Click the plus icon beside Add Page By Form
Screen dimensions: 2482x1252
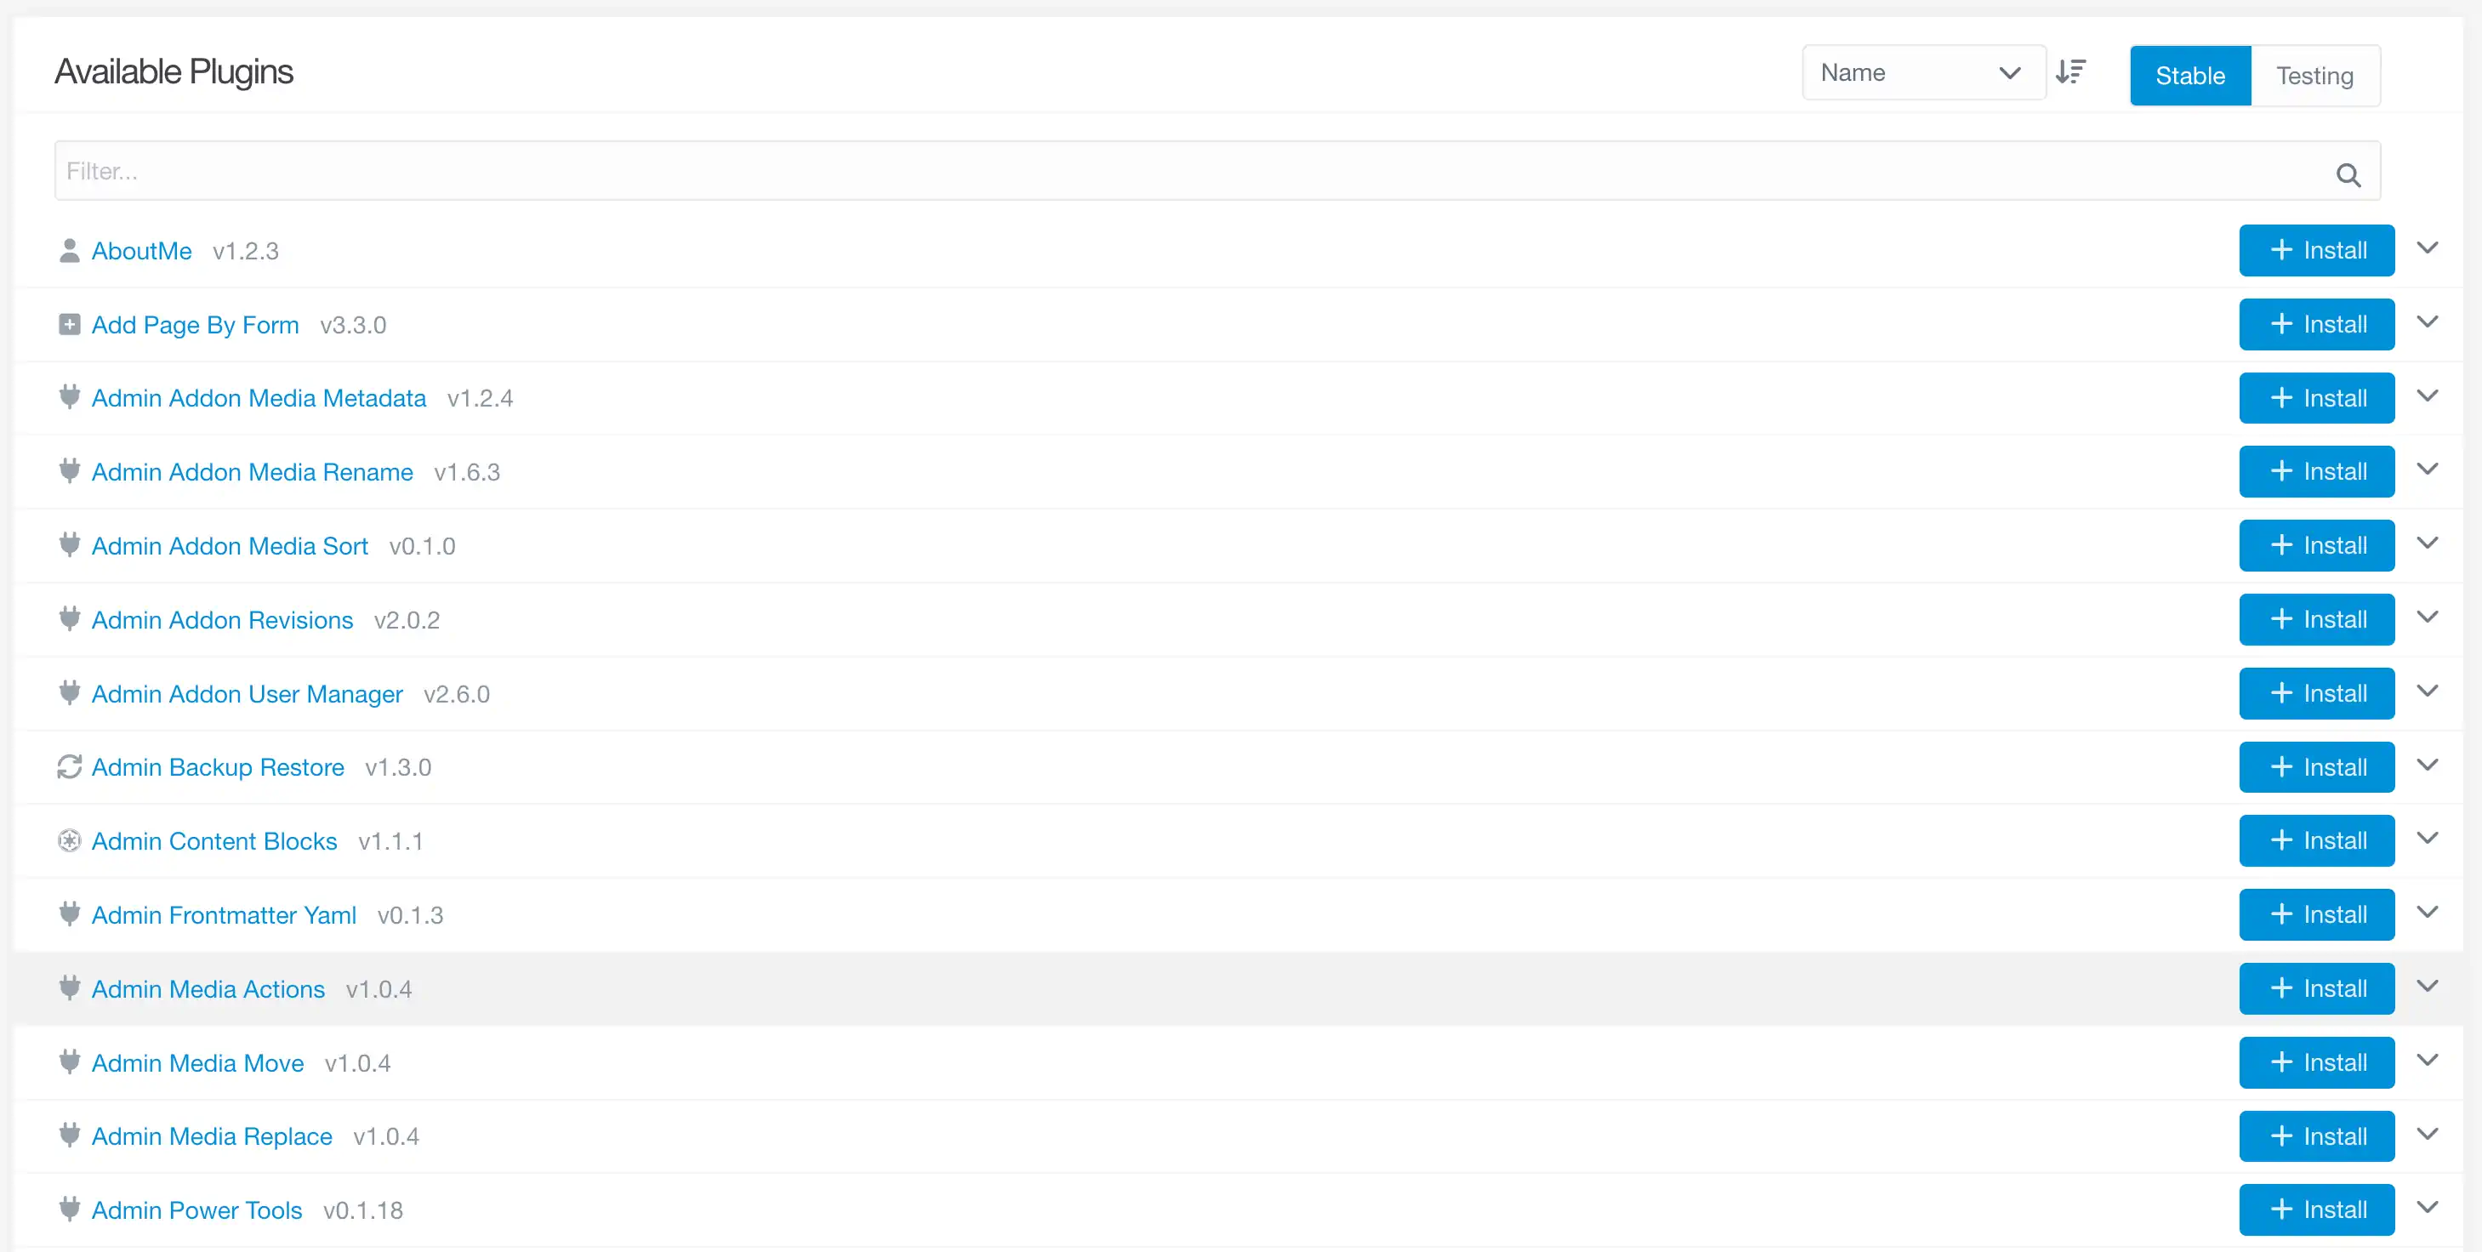[68, 324]
